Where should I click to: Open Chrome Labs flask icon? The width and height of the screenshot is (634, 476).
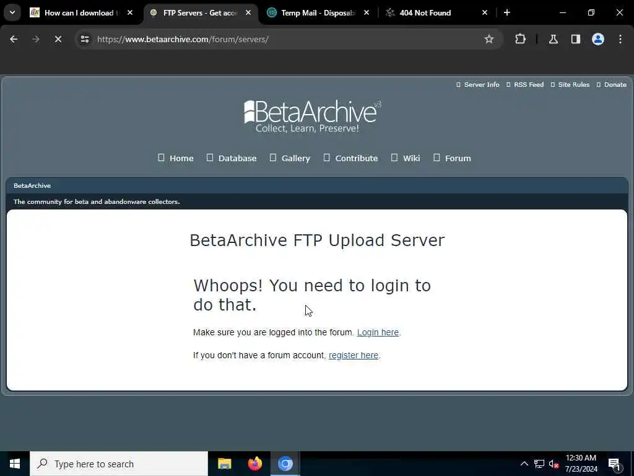553,39
